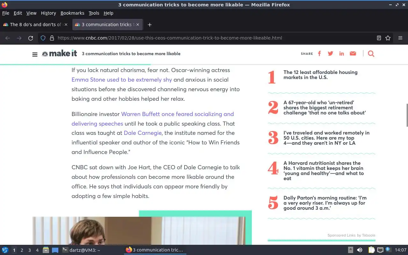408x255 pixels.
Task: Open the 67-year-old 'un-retired' story
Action: pos(324,108)
